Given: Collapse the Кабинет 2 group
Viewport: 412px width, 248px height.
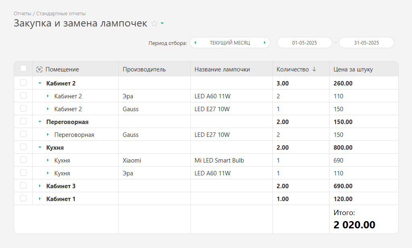Looking at the screenshot, I should [39, 83].
